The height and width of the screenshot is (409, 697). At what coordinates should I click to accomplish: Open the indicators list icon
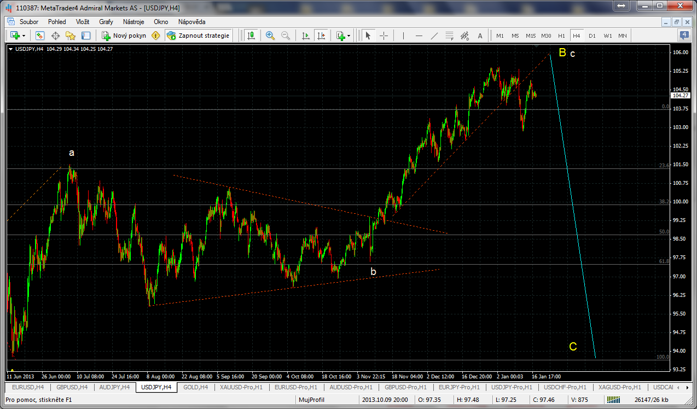(341, 36)
